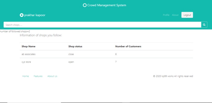Click the Crowd Management System title
Image resolution: width=212 pixels, height=103 pixels.
pyautogui.click(x=107, y=5)
